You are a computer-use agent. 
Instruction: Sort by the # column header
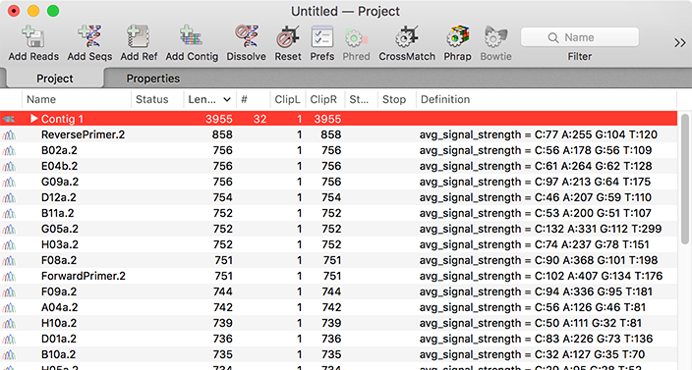click(x=253, y=99)
